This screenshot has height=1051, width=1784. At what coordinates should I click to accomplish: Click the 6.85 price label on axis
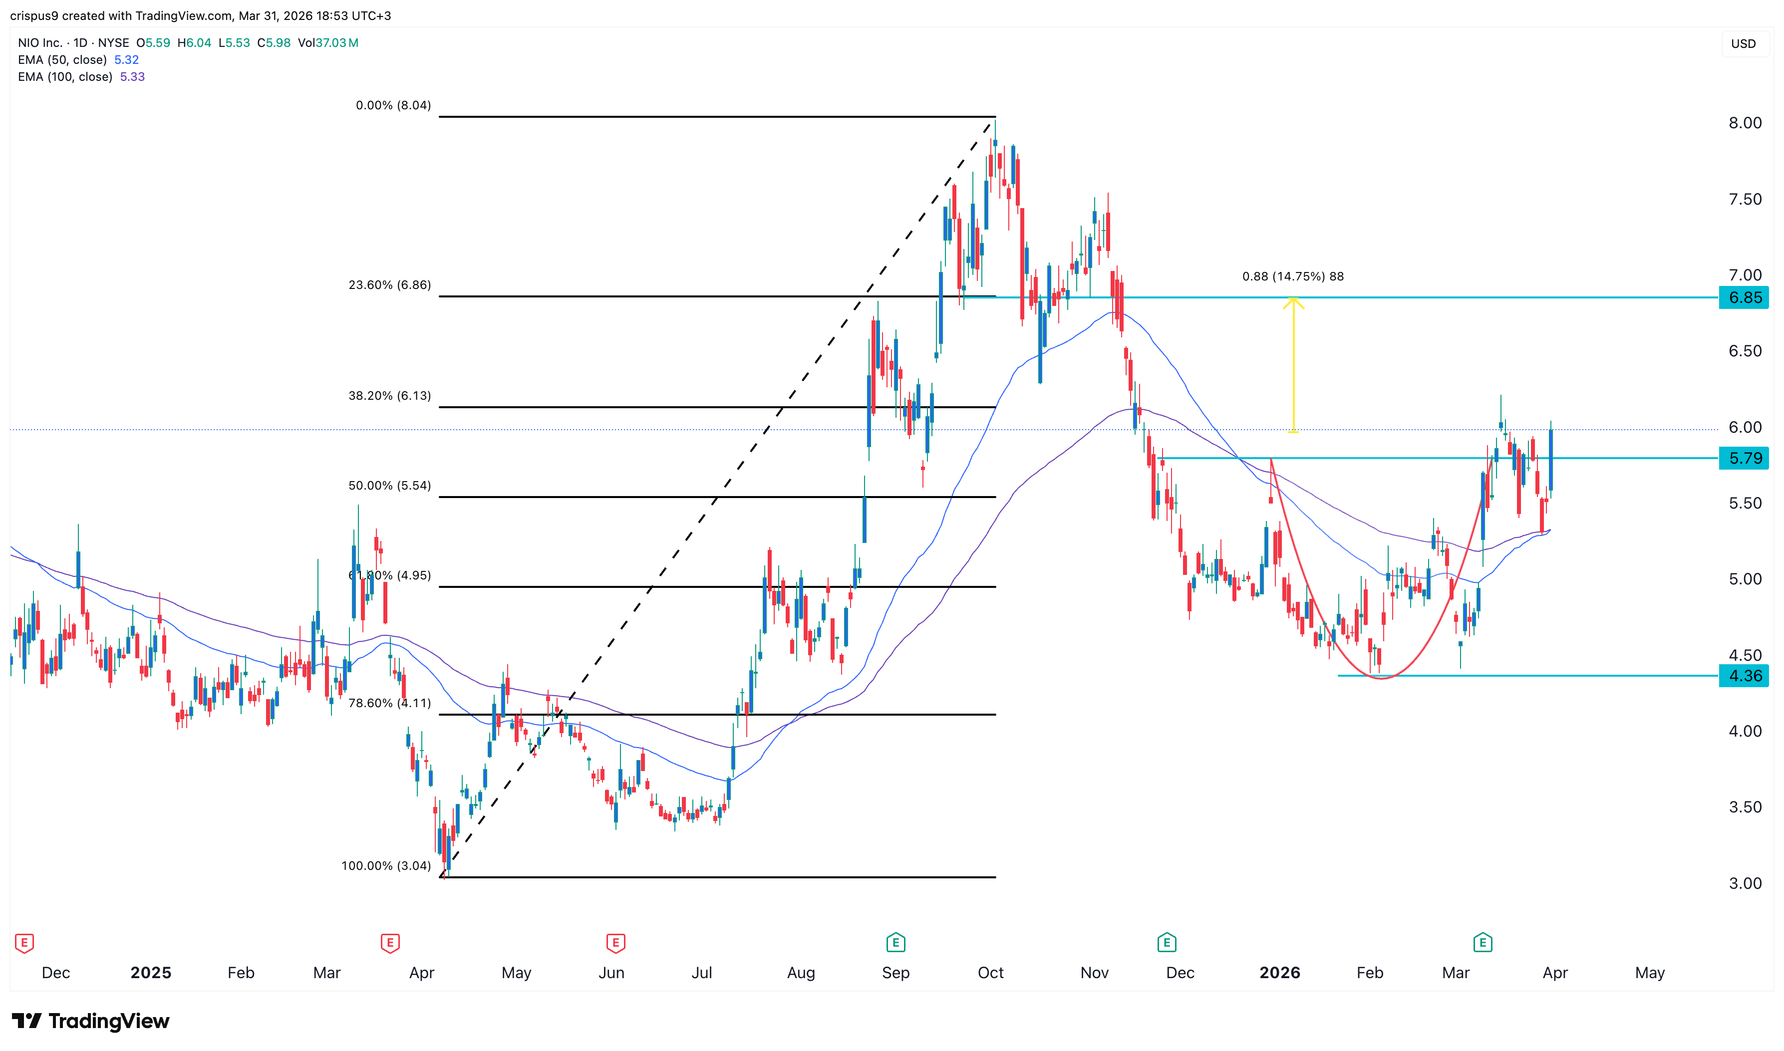coord(1744,298)
